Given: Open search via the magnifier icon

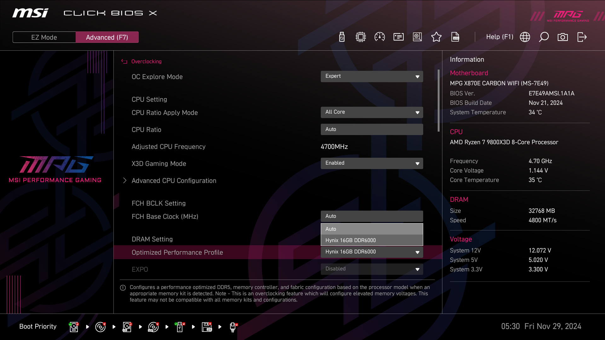Looking at the screenshot, I should point(544,37).
